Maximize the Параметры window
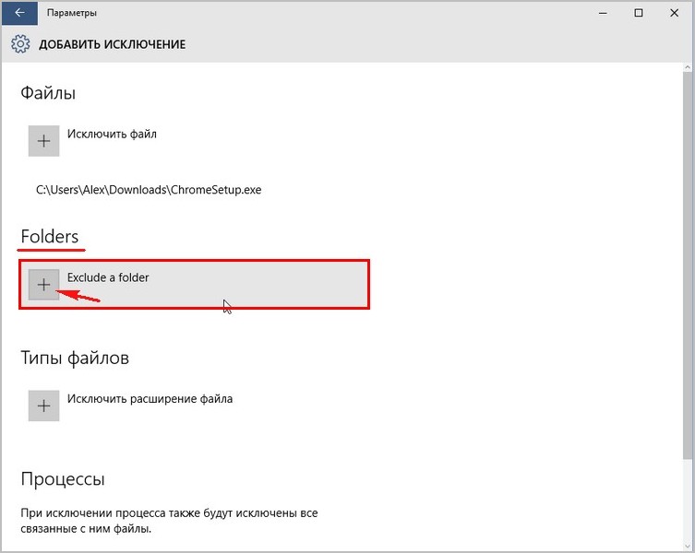This screenshot has height=553, width=695. 638,13
